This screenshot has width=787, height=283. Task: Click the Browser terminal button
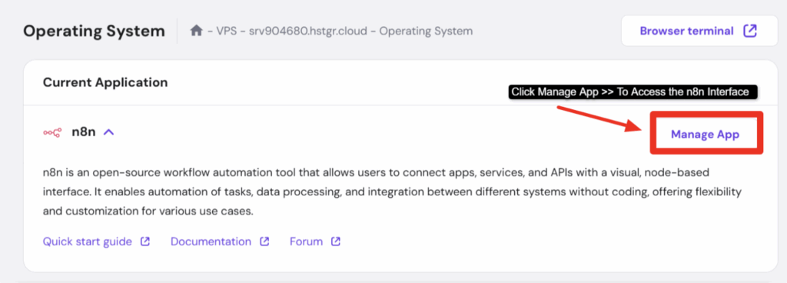pos(699,31)
